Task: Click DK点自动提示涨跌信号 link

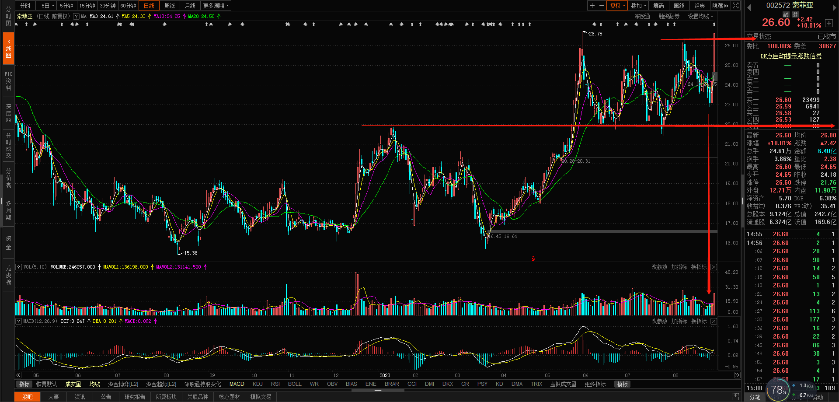Action: [791, 56]
